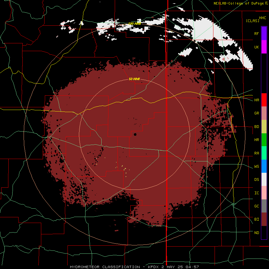Click the white DS legend swatch
Viewport: 269px width, 269px height.
264,179
